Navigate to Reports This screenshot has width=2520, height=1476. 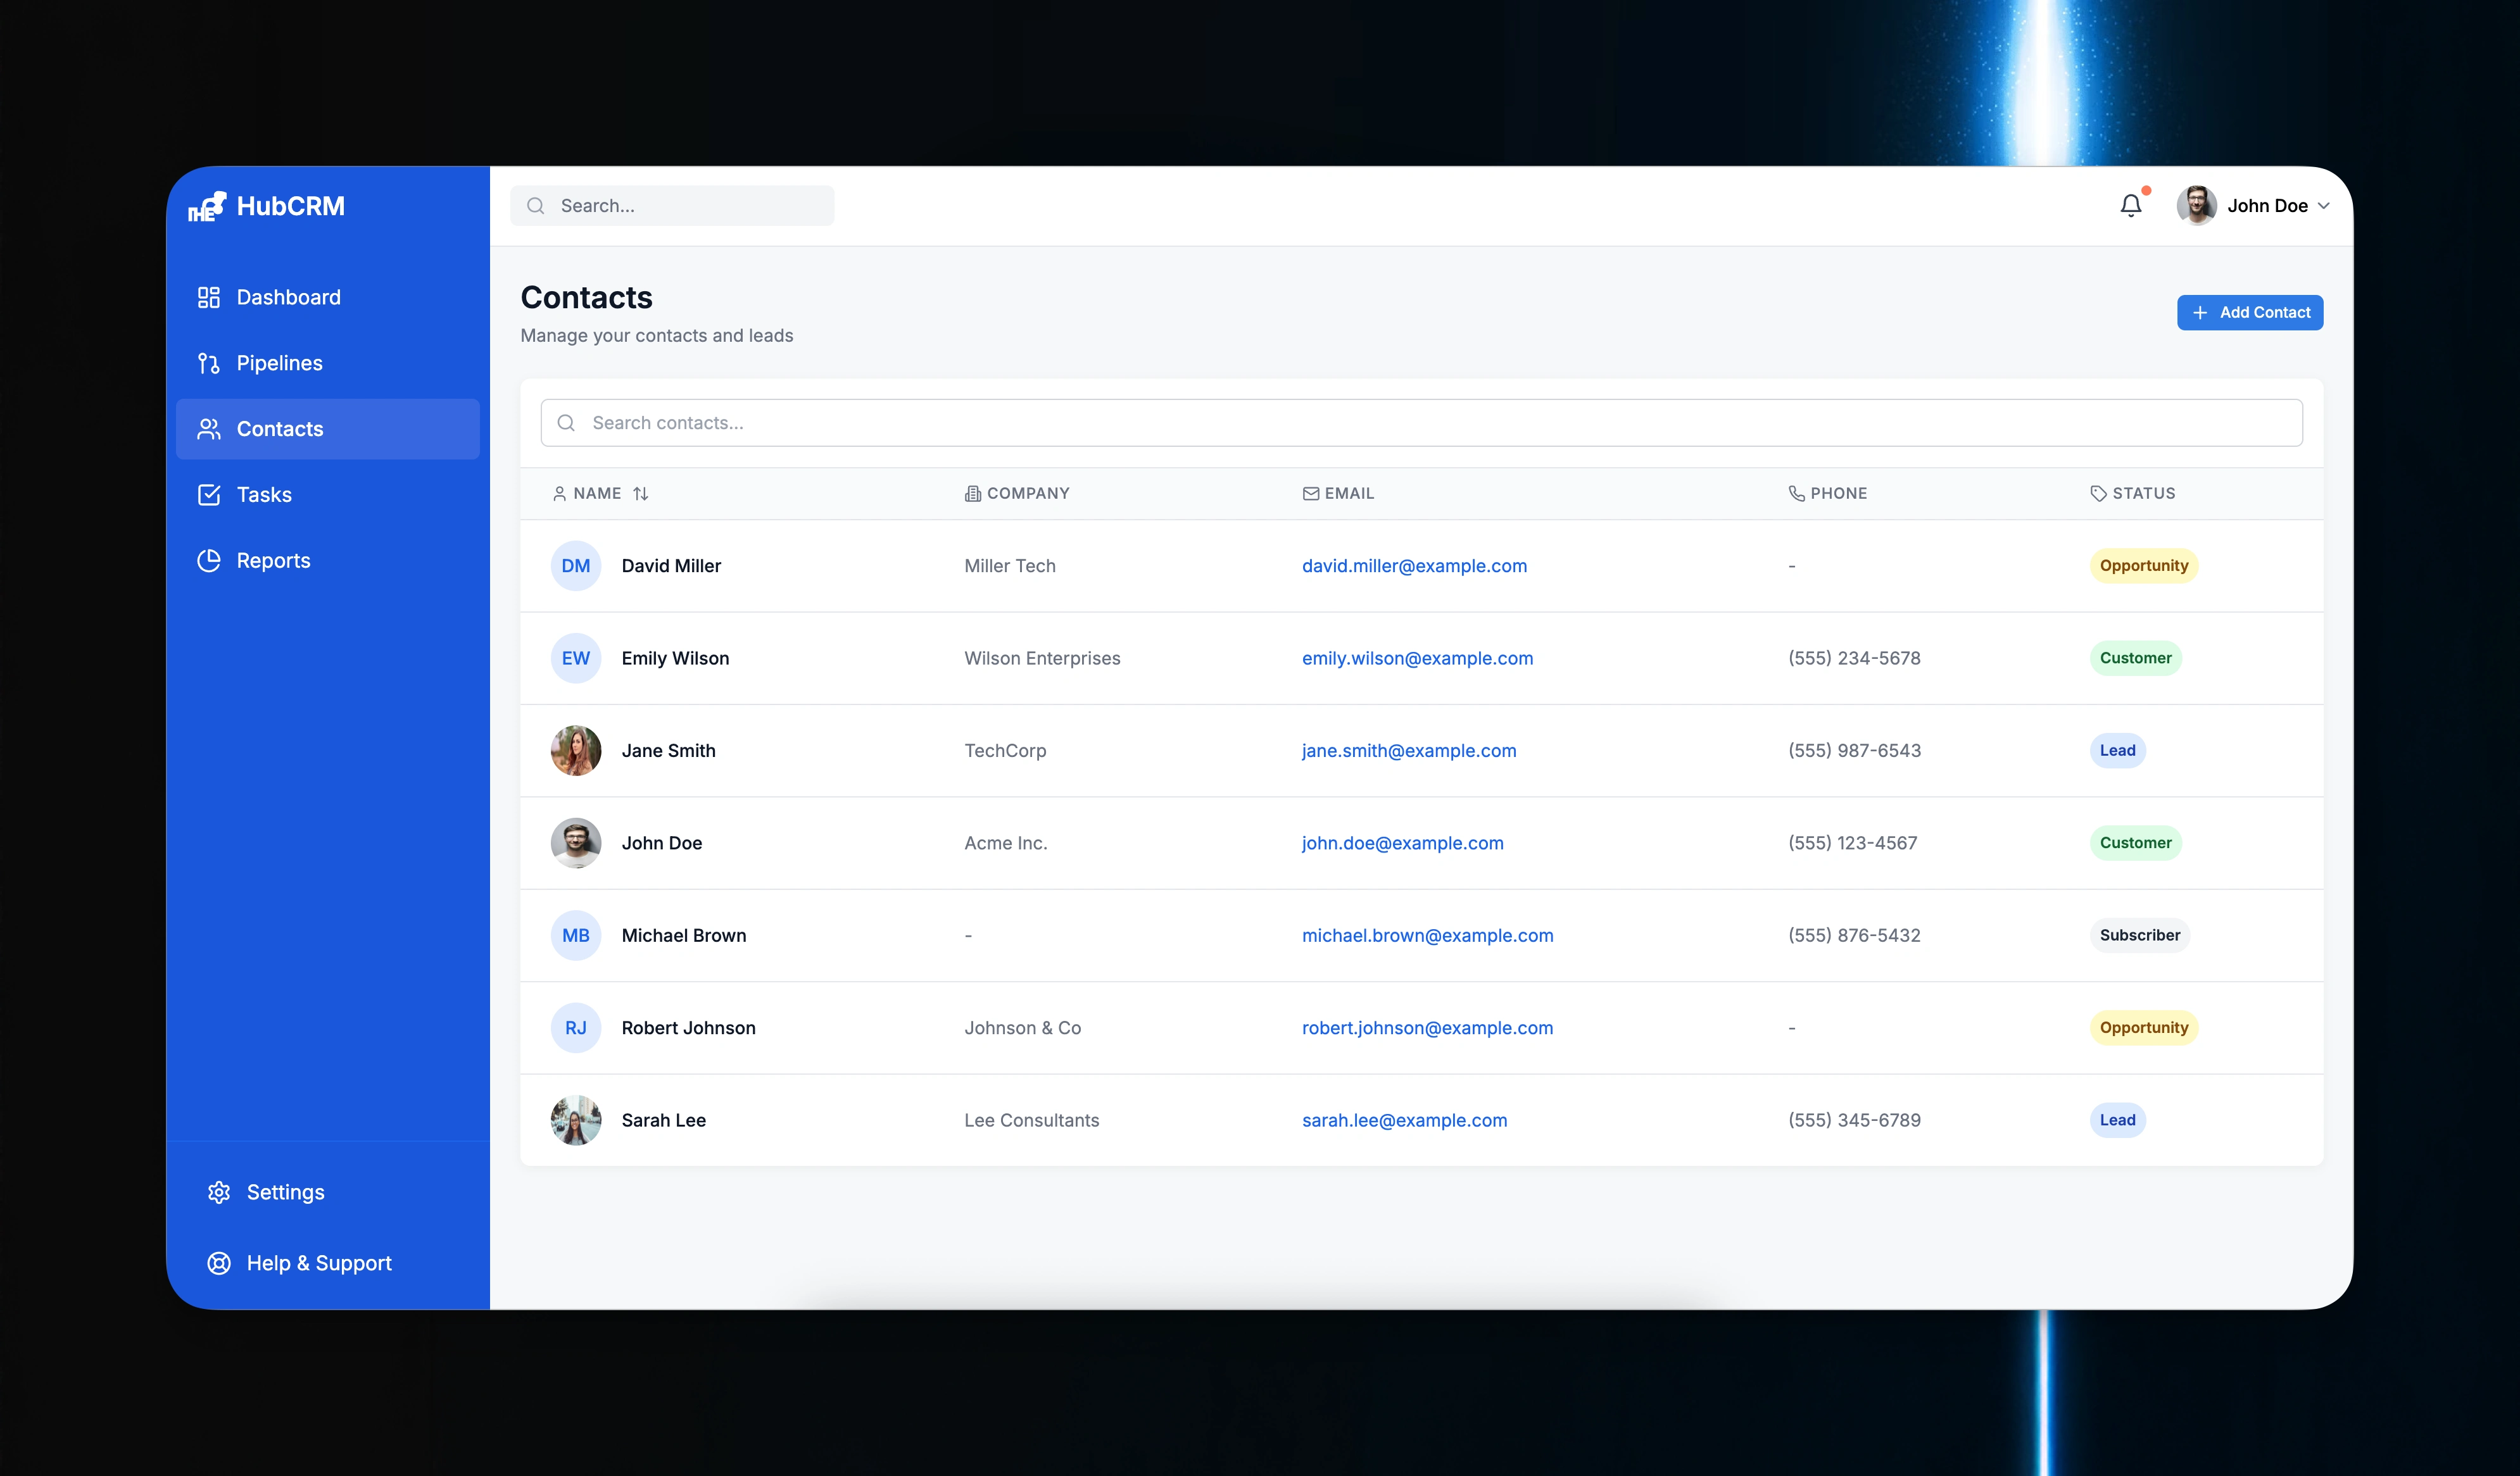pyautogui.click(x=328, y=561)
